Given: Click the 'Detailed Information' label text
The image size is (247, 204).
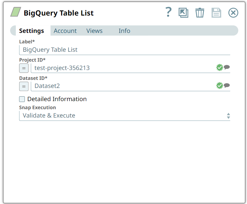Looking at the screenshot, I should click(57, 99).
